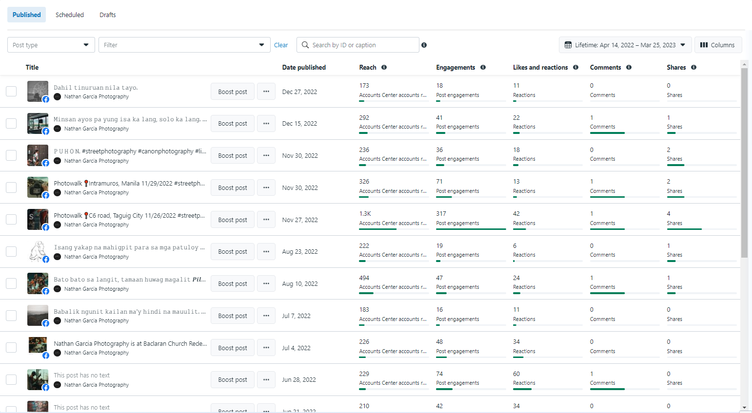Select the checkbox for 'Babalik ngunit kailan' post

coord(11,316)
